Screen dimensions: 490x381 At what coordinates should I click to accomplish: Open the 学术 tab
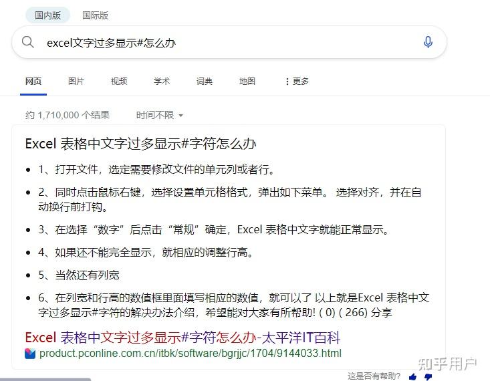[162, 82]
